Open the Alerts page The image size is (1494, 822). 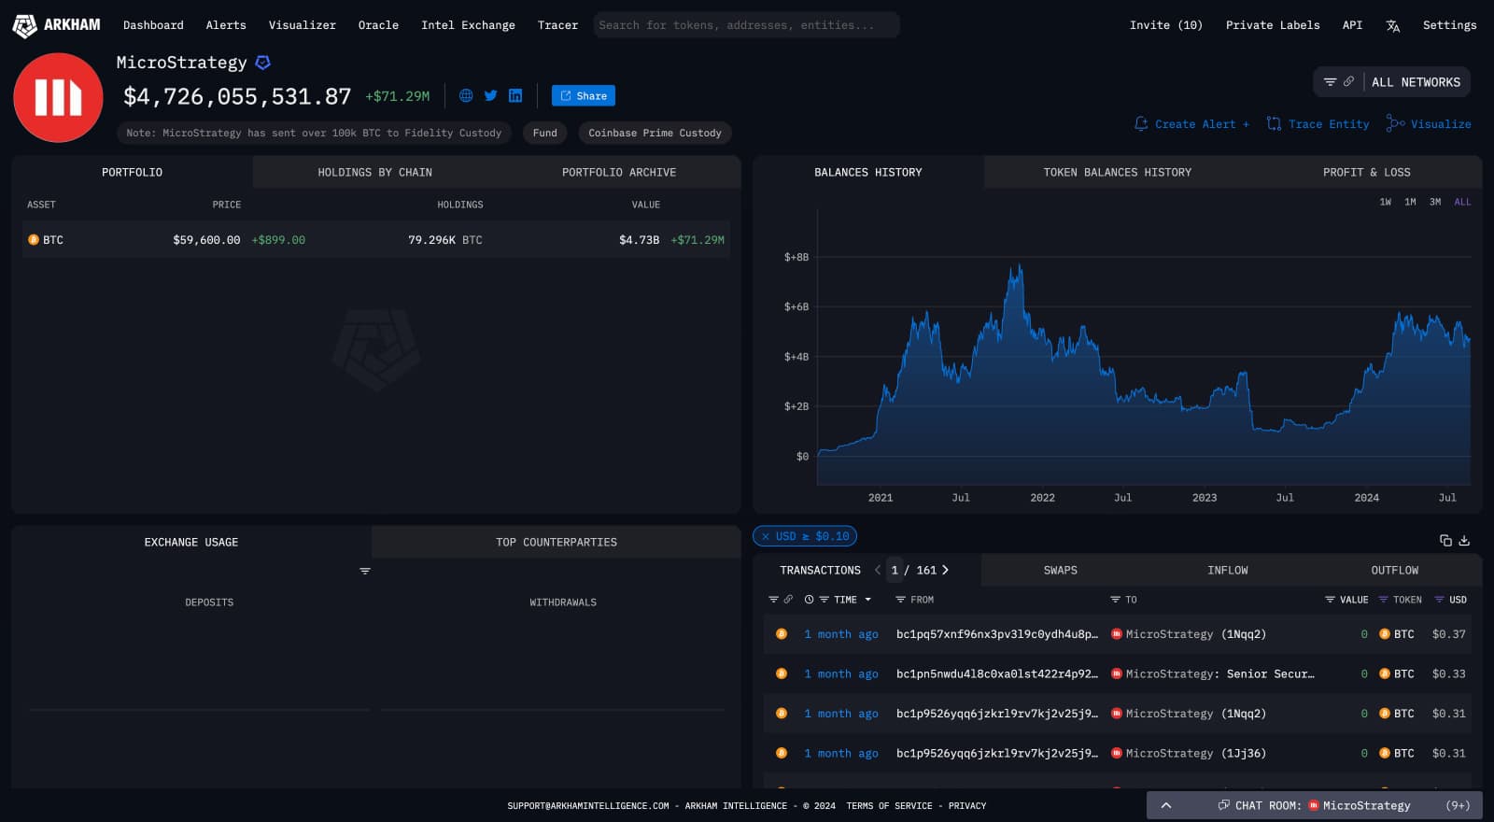[x=226, y=25]
